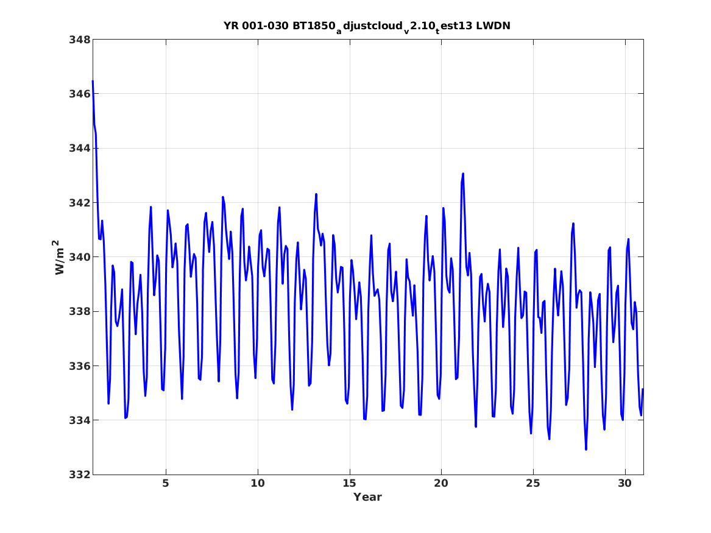The image size is (711, 533).
Task: Click x-axis tick label 25
Action: [533, 484]
